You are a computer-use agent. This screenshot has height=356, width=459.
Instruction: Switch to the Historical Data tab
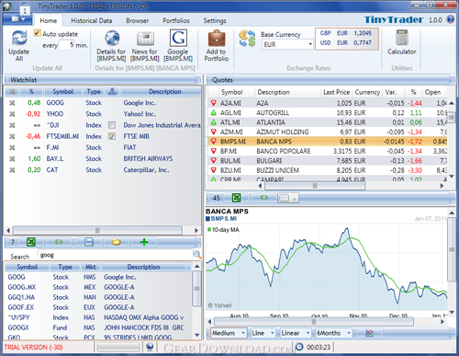pos(91,20)
